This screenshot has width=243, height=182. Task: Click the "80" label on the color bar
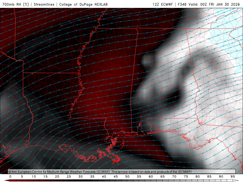[x=198, y=177]
